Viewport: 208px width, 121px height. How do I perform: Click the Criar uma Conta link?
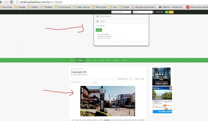coord(103,34)
